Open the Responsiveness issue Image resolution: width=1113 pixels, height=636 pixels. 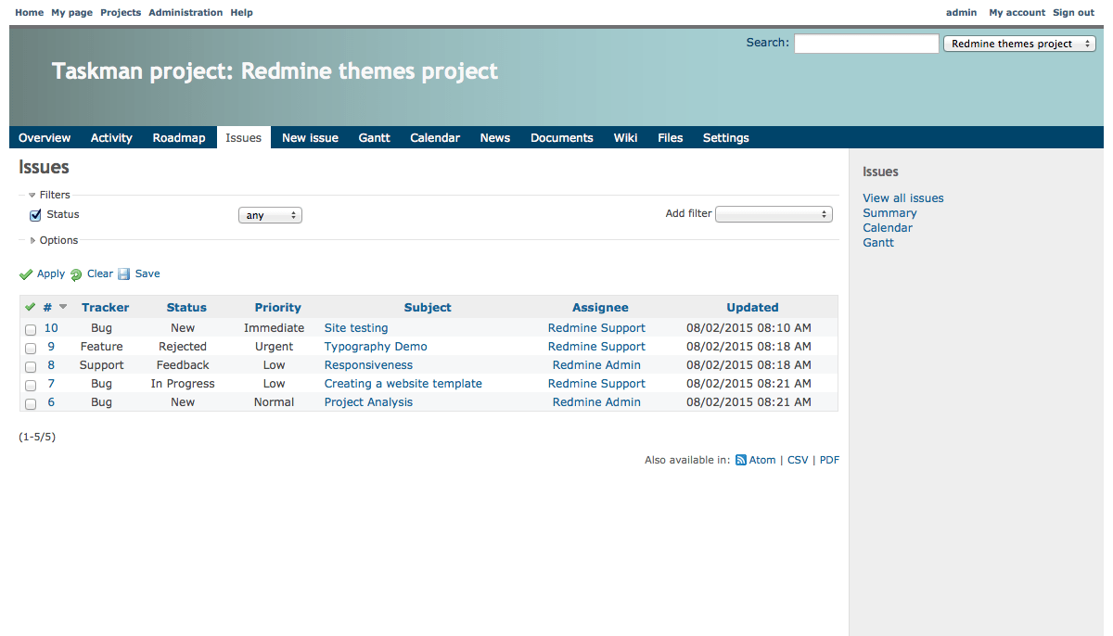click(368, 365)
